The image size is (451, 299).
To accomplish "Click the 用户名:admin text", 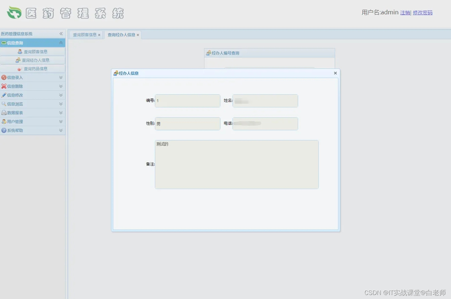I will [x=380, y=13].
